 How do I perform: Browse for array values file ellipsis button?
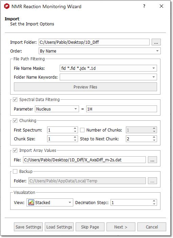[x=152, y=160]
